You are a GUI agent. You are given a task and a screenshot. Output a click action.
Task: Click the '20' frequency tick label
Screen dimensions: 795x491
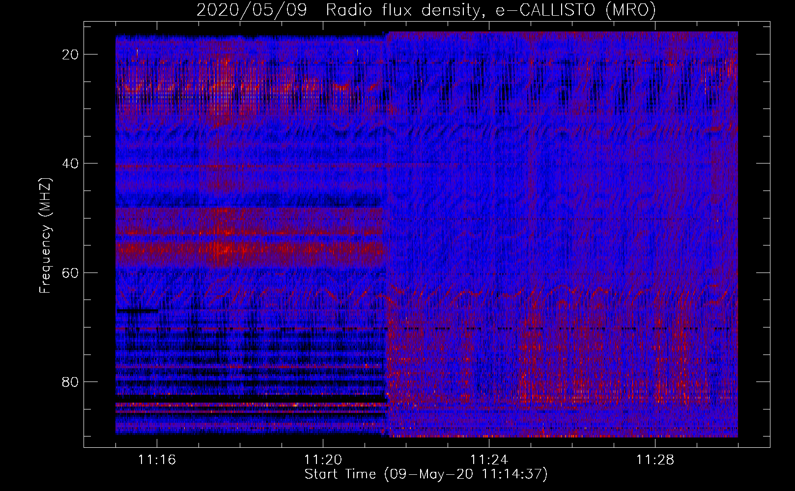pyautogui.click(x=71, y=55)
